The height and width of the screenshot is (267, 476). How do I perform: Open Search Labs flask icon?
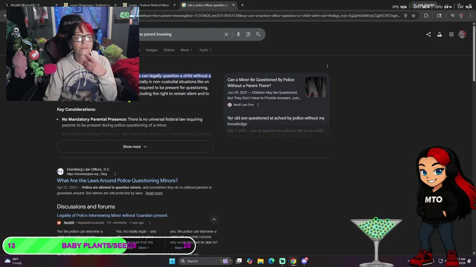coord(440,34)
